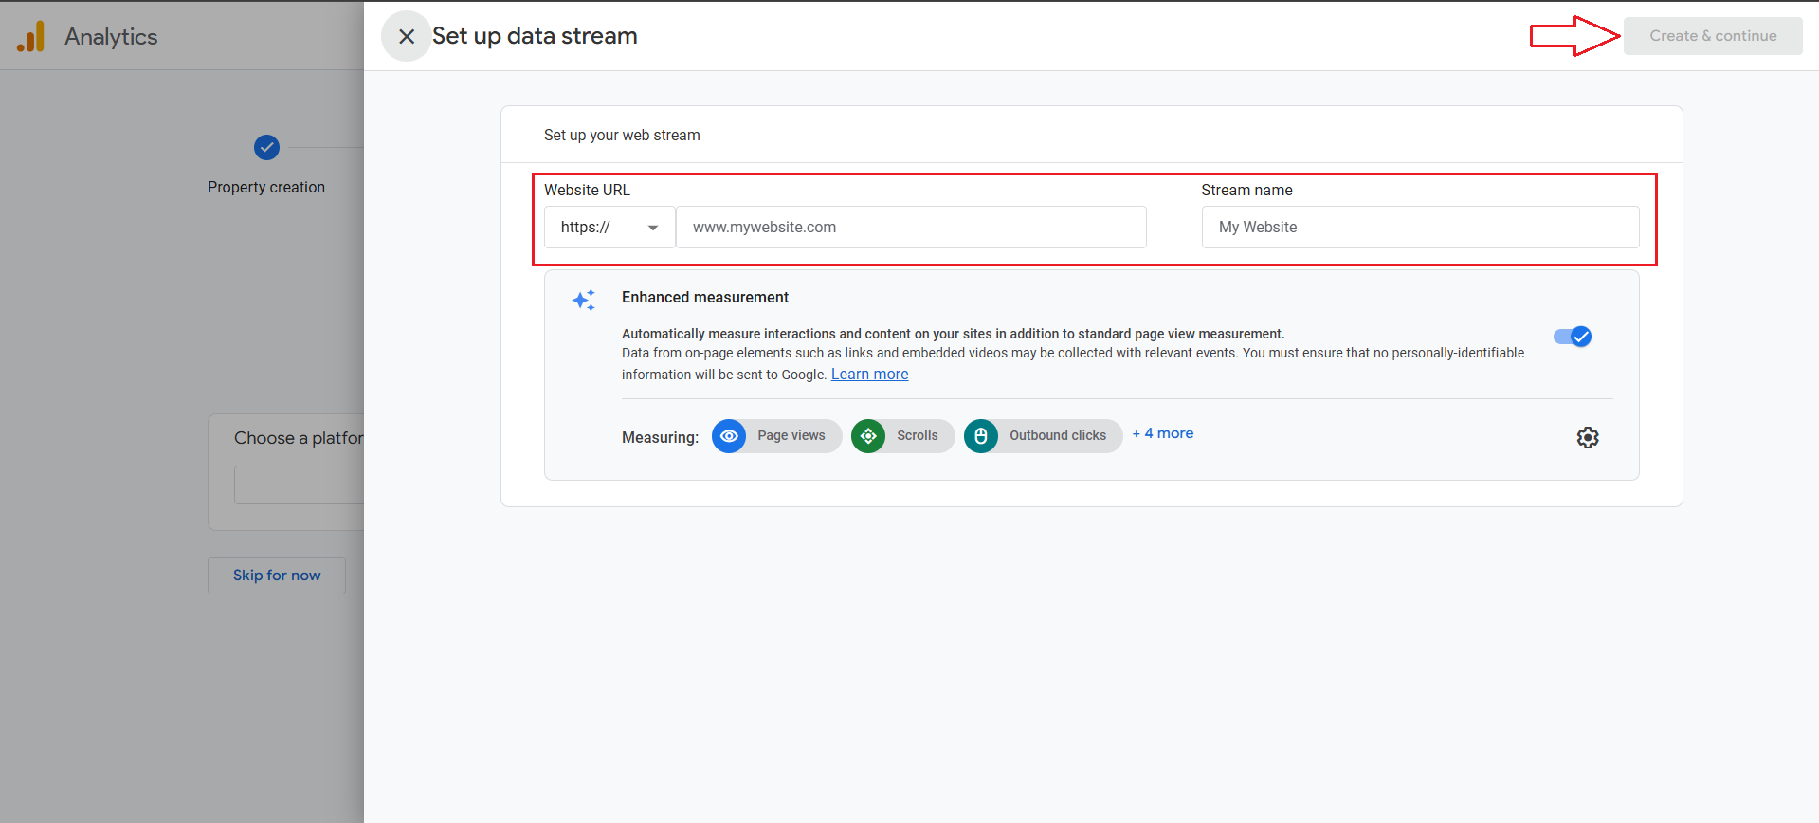The width and height of the screenshot is (1819, 823).
Task: Click the Property creation checkmark step
Action: pyautogui.click(x=266, y=148)
